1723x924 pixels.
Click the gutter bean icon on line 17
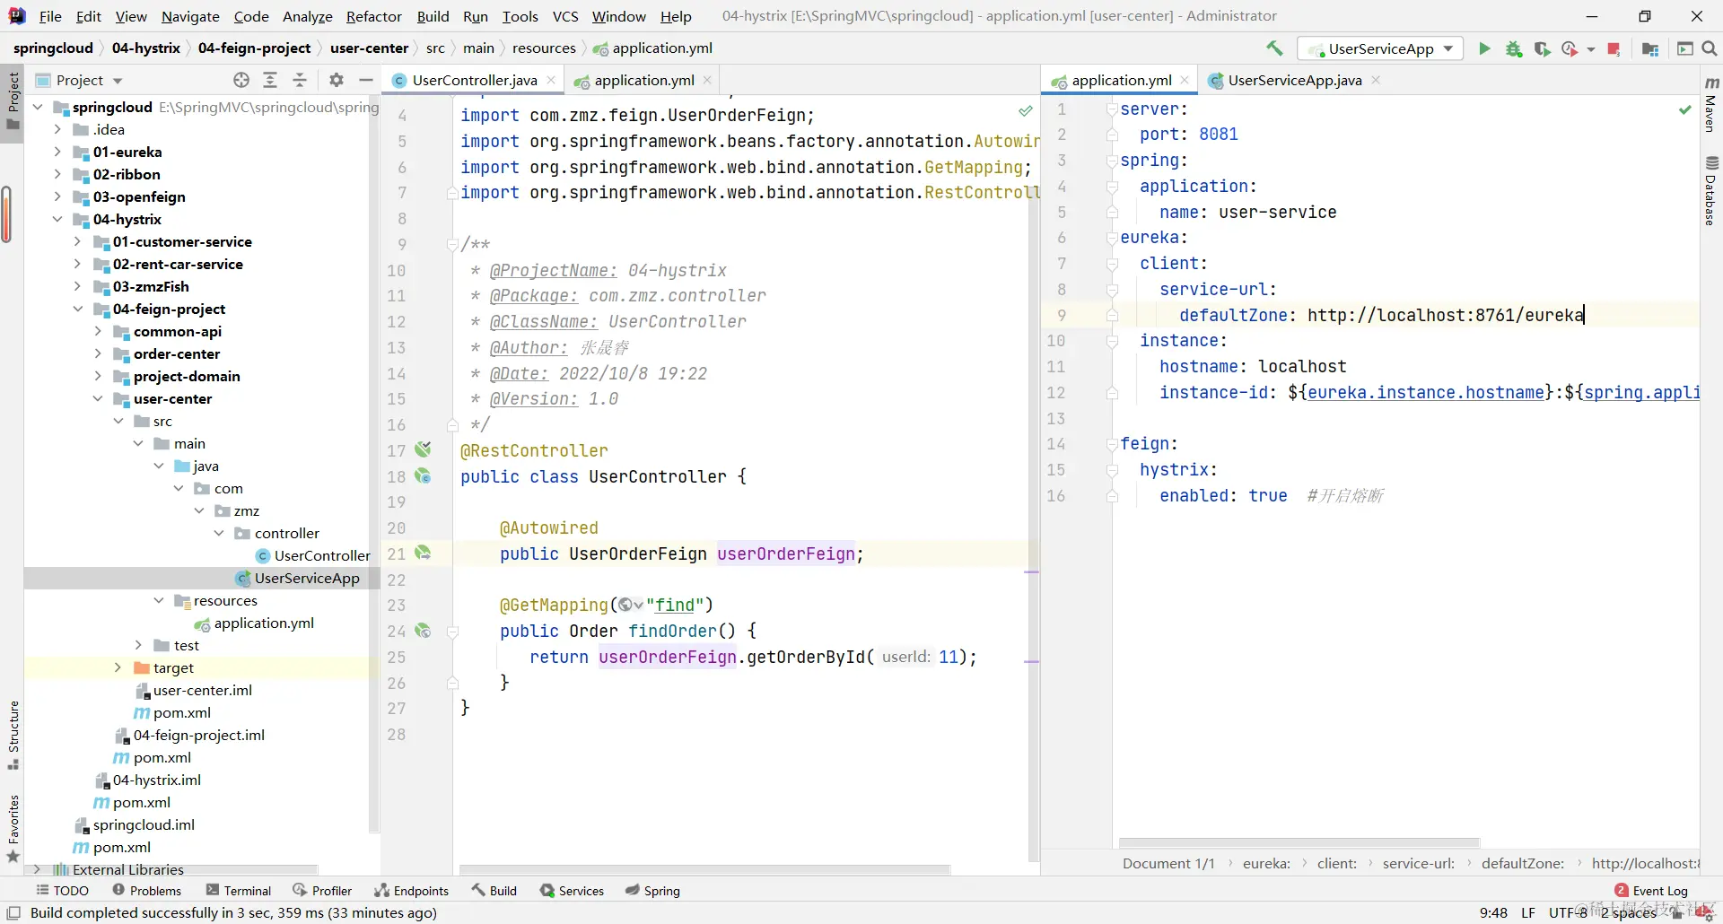(x=423, y=449)
